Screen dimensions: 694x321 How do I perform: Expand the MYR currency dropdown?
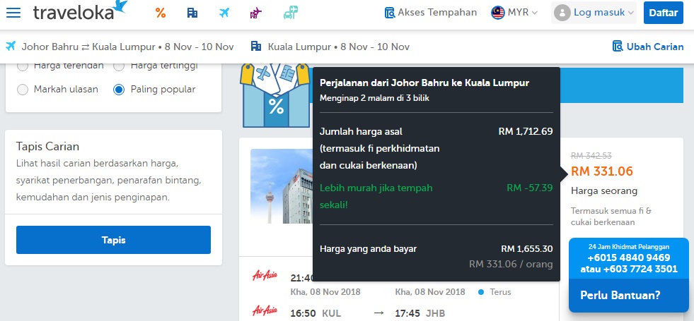tap(514, 13)
